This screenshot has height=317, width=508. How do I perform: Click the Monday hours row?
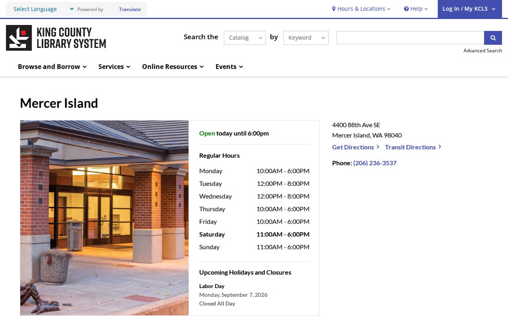pyautogui.click(x=254, y=171)
